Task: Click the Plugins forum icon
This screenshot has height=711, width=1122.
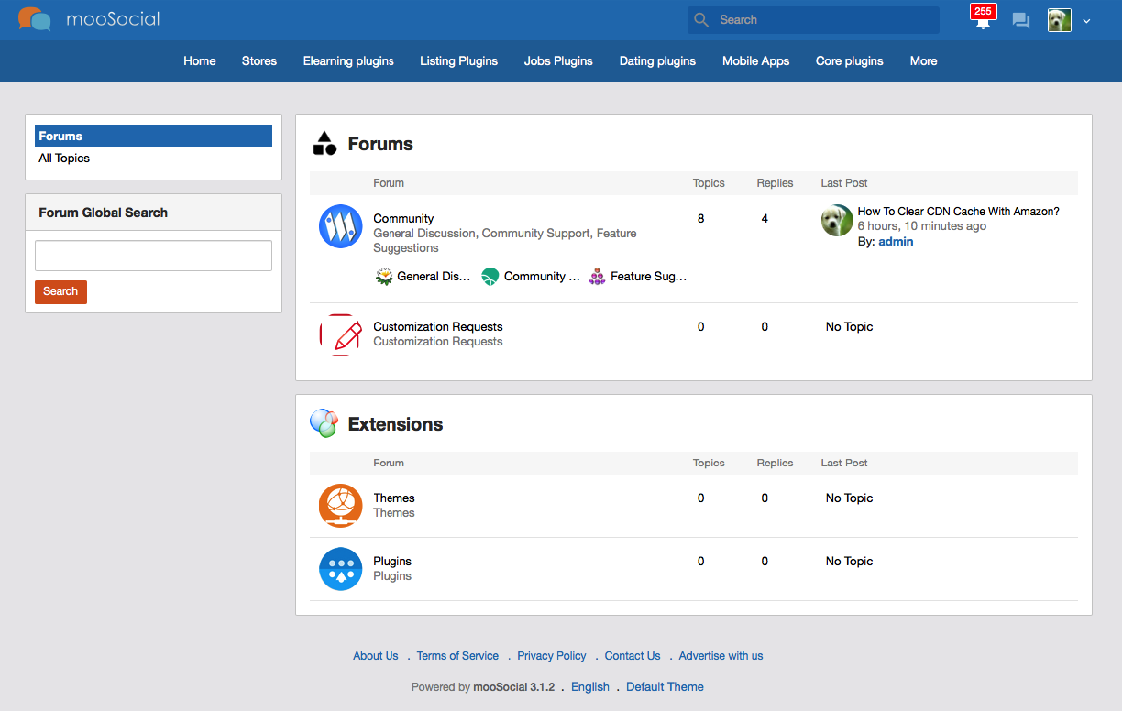Action: click(340, 569)
